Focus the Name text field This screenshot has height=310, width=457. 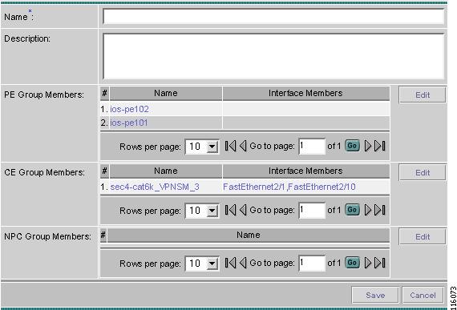pos(273,17)
